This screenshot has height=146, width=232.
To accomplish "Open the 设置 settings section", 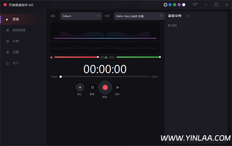I will (x=23, y=52).
